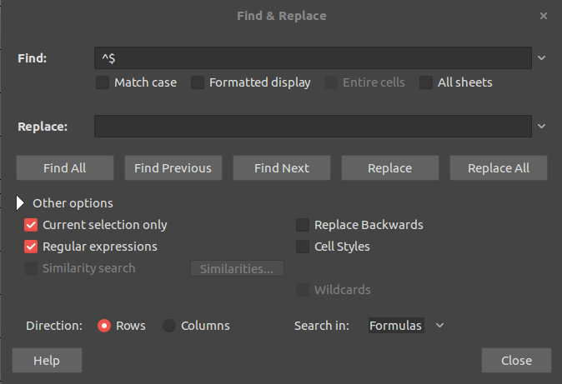The image size is (562, 384).
Task: Open the Search in Formulas dropdown
Action: pyautogui.click(x=407, y=326)
